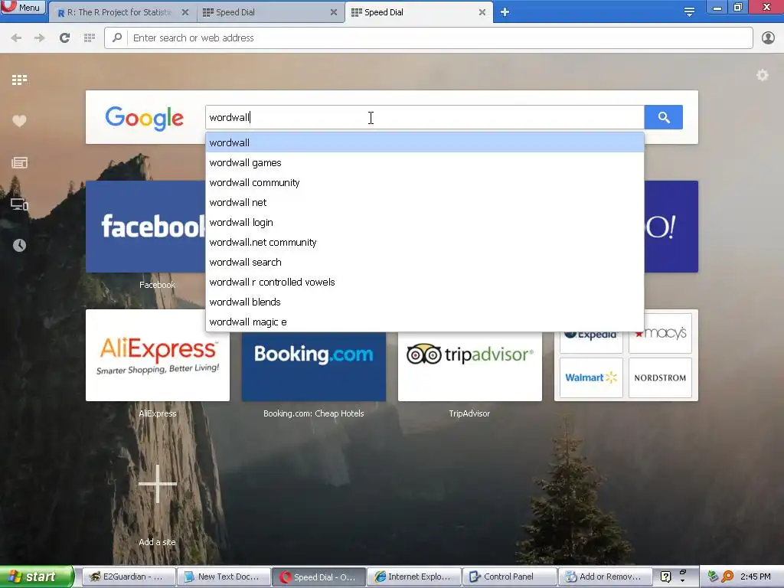Select 'wordwall net' suggestion

pos(424,202)
